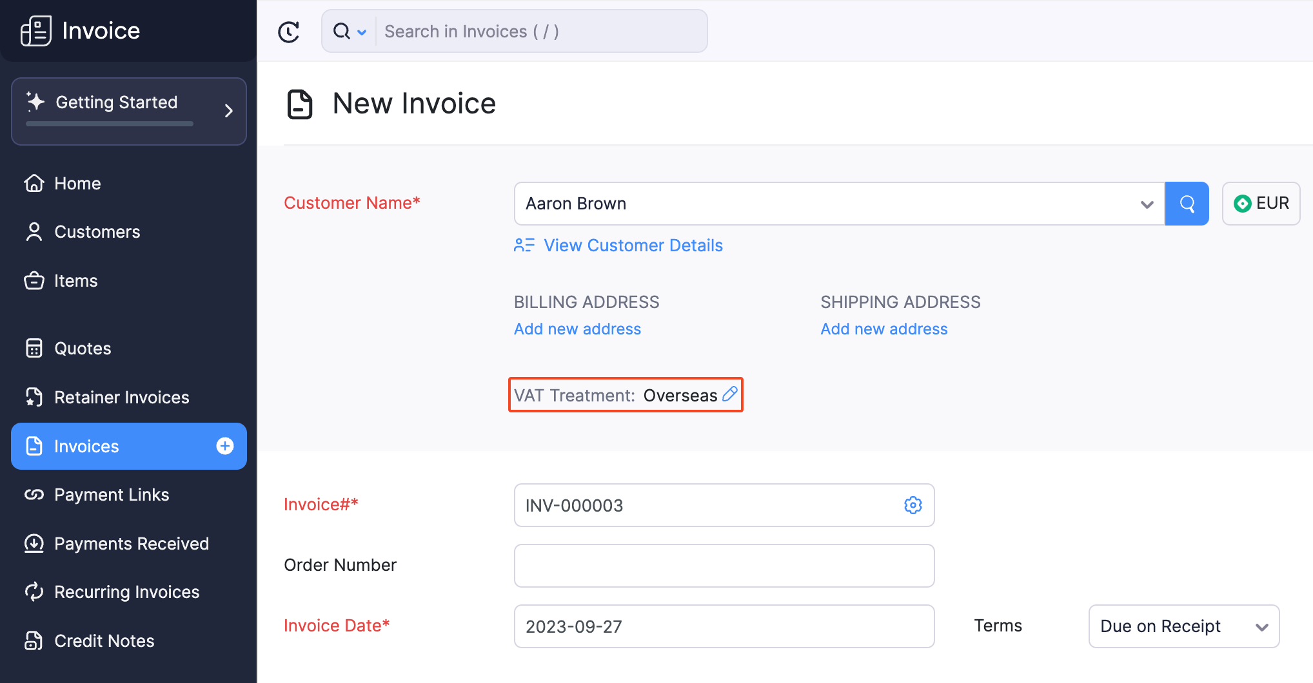Click the Order Number input field
The image size is (1313, 683).
coord(724,565)
